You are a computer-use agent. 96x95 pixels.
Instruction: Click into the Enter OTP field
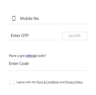click(34, 35)
